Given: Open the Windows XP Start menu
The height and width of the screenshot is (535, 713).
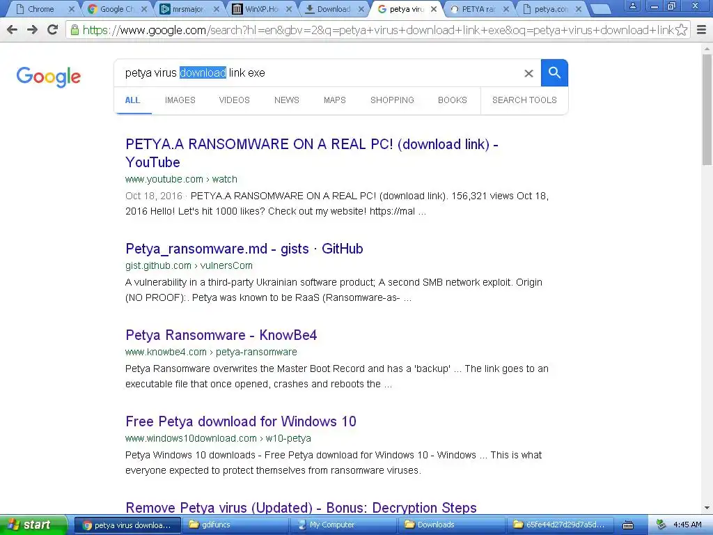Looking at the screenshot, I should [33, 525].
